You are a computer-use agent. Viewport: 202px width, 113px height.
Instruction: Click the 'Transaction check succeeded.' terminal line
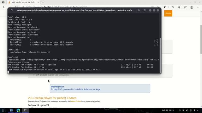tap(24, 30)
